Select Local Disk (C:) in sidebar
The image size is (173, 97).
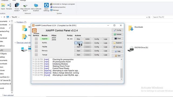(5, 77)
